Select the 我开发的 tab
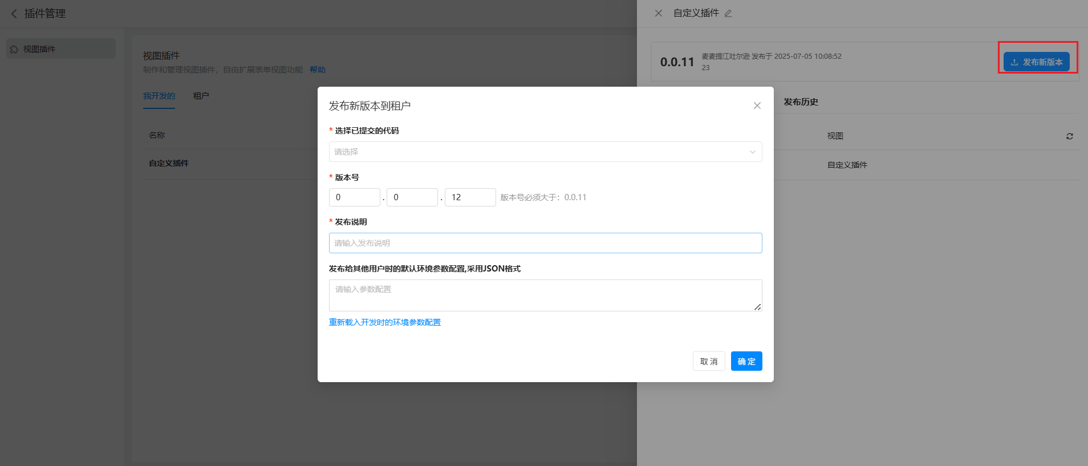 click(x=159, y=96)
